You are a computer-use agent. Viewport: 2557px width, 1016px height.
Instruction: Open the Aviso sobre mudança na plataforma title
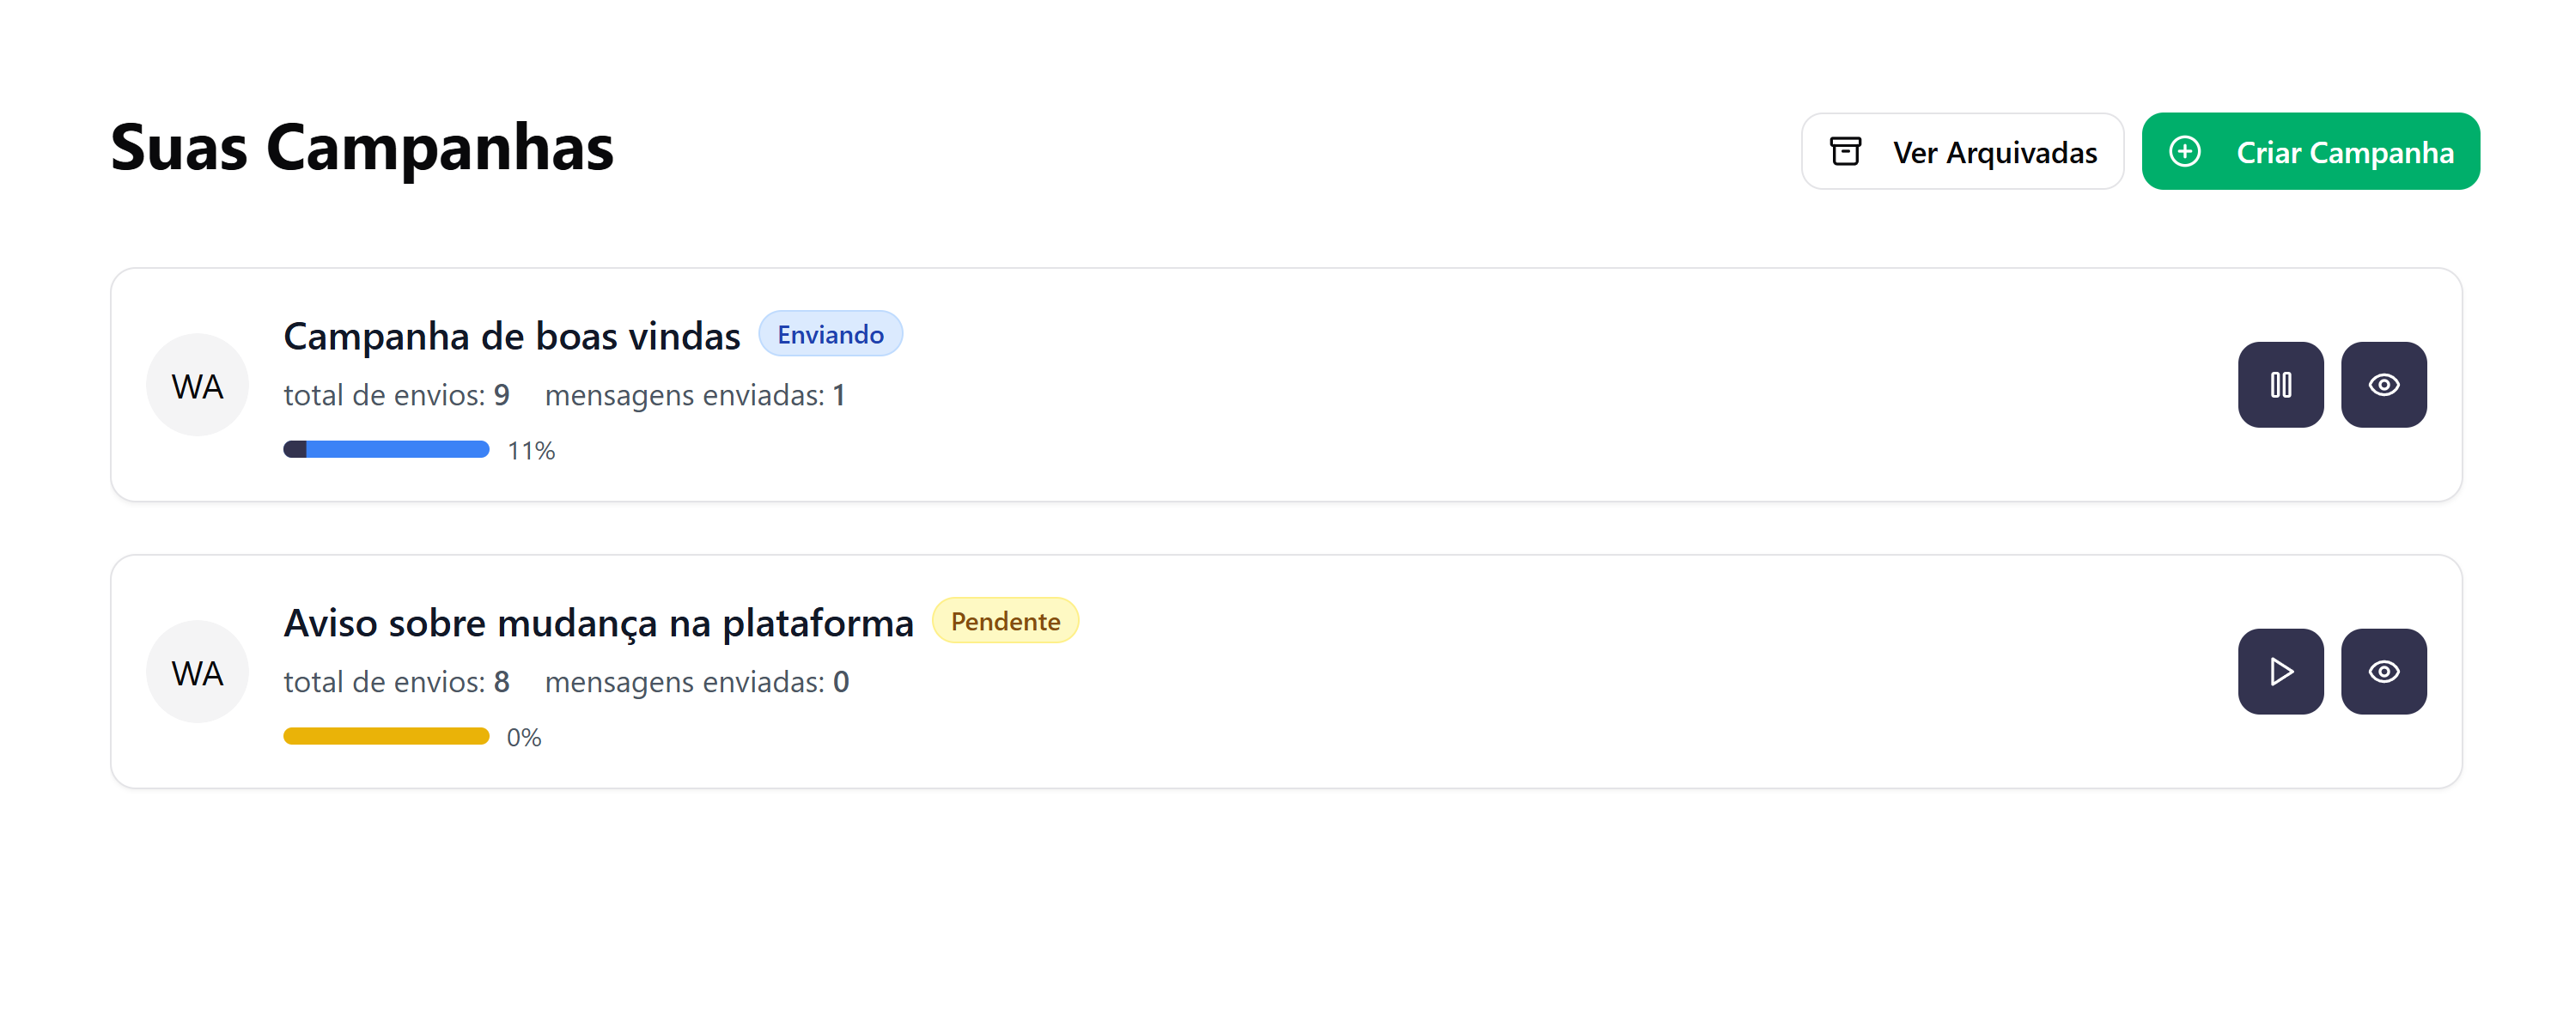(x=598, y=624)
